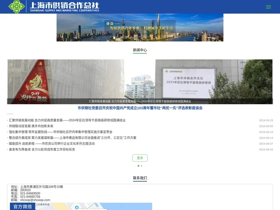Open article 奋发有为再奋进 全力以赴完成年度工作目标任务
Screen dimensions: 280x210
pyautogui.click(x=42, y=149)
